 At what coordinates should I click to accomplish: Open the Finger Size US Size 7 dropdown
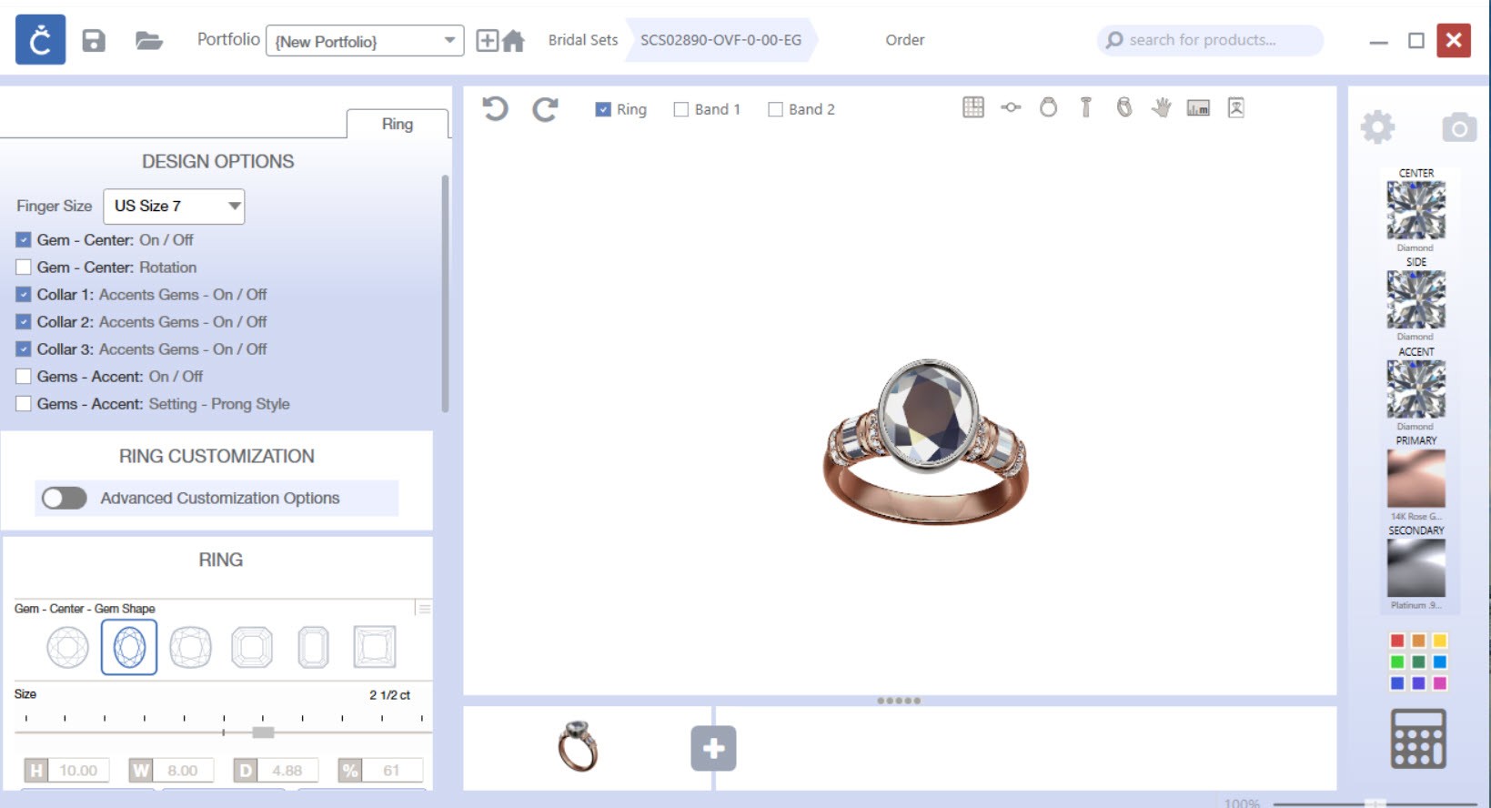point(174,207)
